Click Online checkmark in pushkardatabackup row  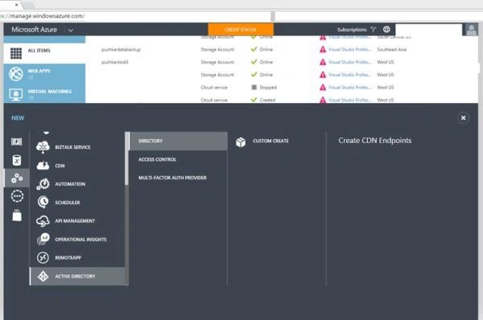254,49
